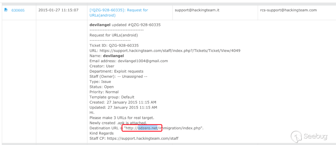Click ticket URL ending in View/4049
The height and width of the screenshot is (145, 336).
pyautogui.click(x=170, y=51)
